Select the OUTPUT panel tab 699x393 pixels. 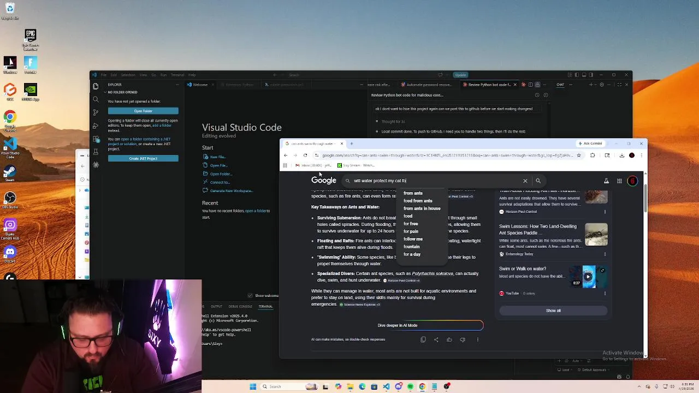pos(217,306)
